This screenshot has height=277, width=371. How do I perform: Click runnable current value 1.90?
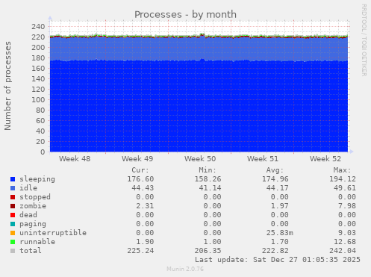(x=145, y=242)
